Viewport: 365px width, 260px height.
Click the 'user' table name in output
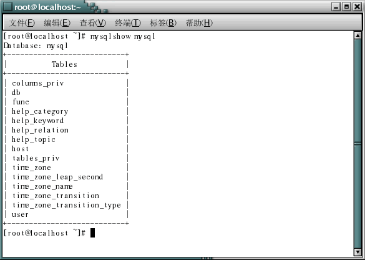20,214
